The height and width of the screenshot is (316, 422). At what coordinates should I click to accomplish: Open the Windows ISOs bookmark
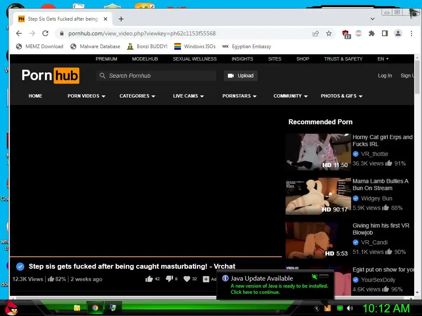[195, 46]
